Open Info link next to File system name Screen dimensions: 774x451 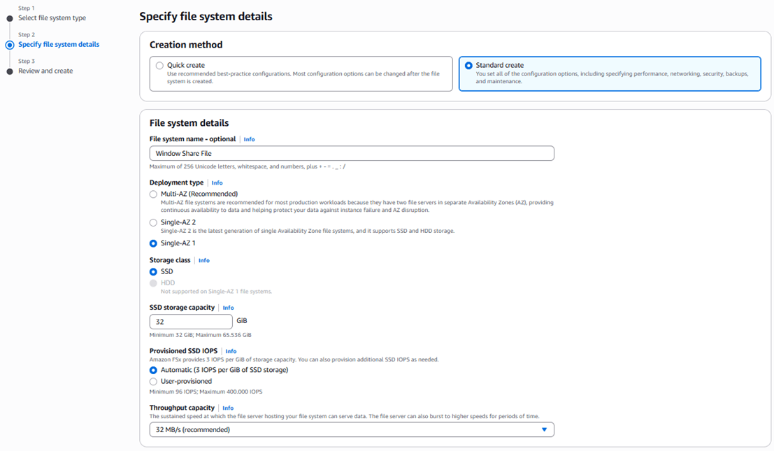tap(249, 139)
